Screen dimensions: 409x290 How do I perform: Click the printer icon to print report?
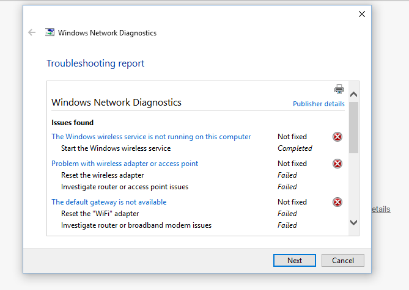coord(339,89)
